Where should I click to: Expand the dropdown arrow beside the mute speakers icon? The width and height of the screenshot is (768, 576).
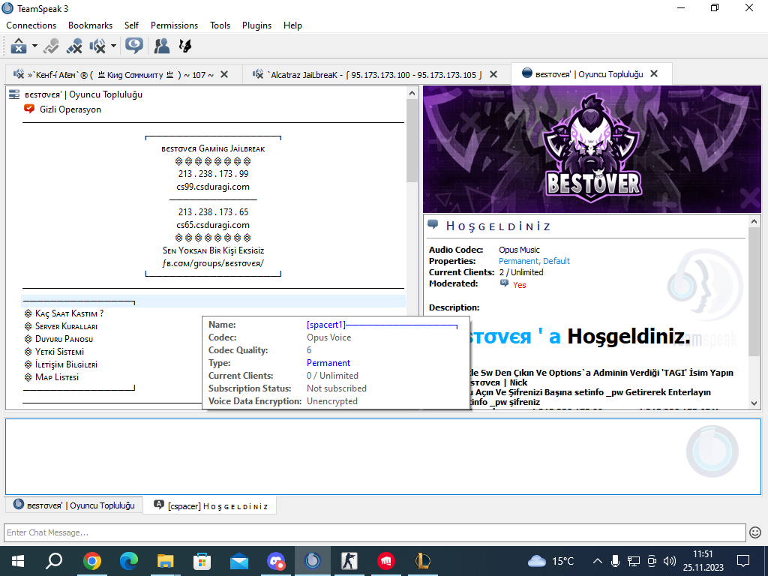[x=114, y=46]
